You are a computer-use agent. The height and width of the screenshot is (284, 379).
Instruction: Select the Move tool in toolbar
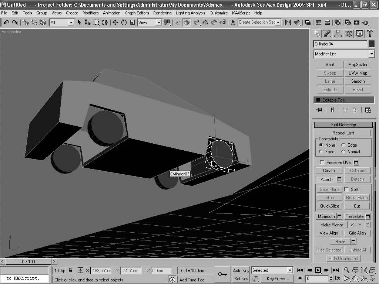click(x=115, y=23)
